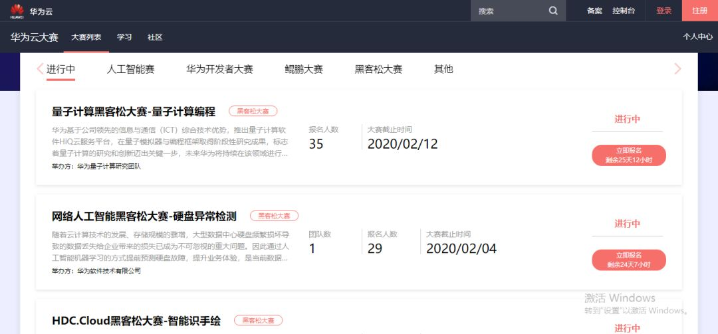Select the 大赛列表 menu item

86,38
